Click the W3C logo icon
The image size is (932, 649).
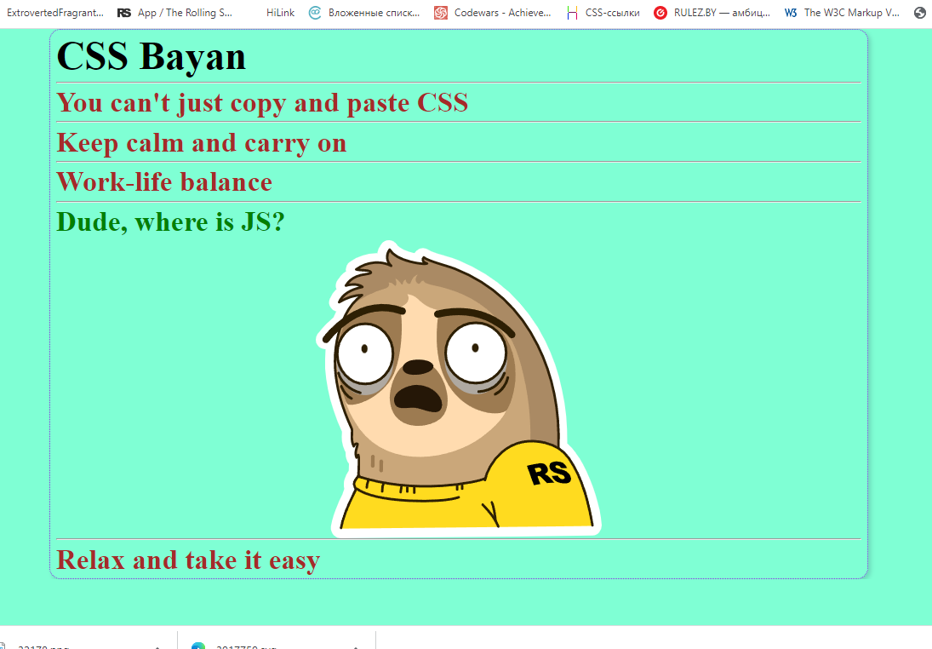tap(791, 13)
